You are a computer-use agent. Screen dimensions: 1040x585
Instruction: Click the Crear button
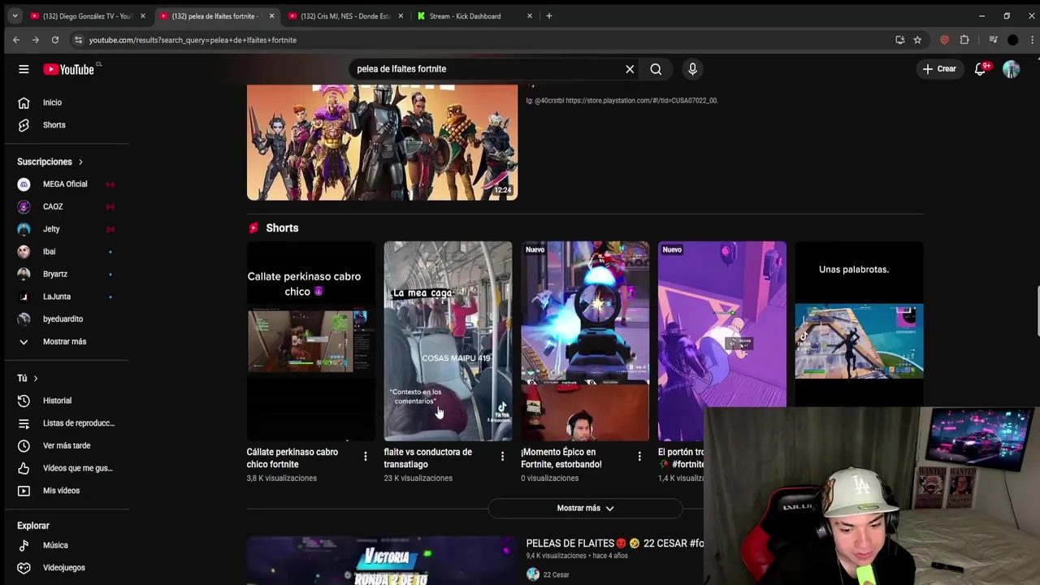pyautogui.click(x=939, y=69)
